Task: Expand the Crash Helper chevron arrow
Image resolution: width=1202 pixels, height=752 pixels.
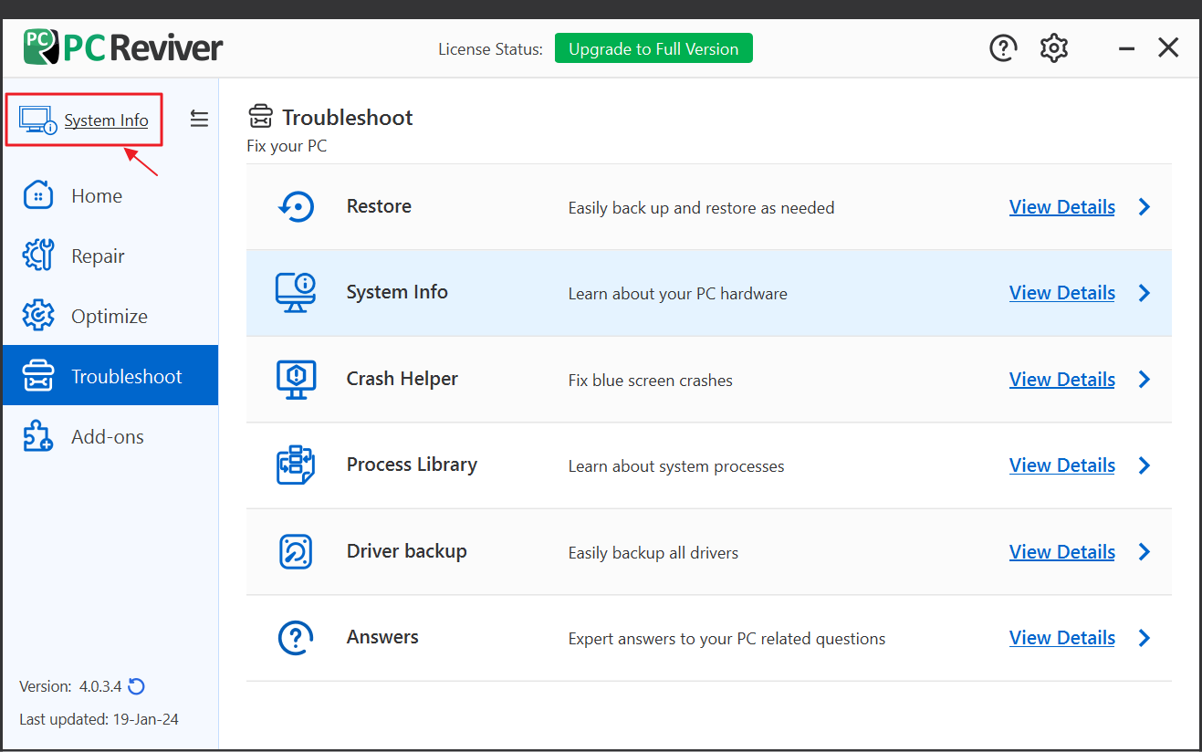Action: pos(1145,380)
